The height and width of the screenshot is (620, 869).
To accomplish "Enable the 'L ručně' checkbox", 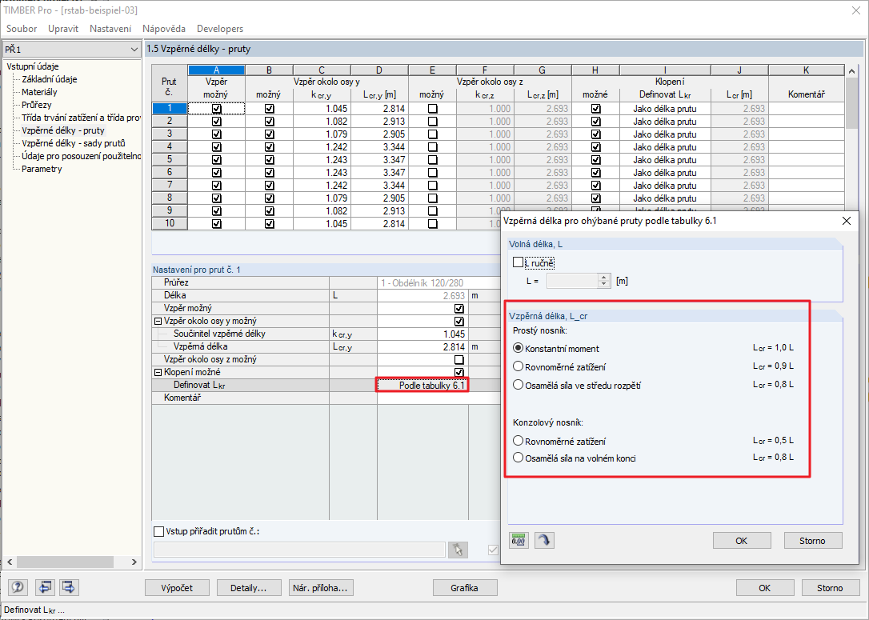I will 519,262.
